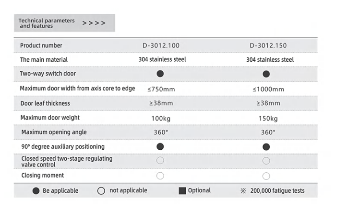Select the Closed speed regulating circle under D-3012.150
Image resolution: width=347 pixels, height=210 pixels.
coord(266,161)
